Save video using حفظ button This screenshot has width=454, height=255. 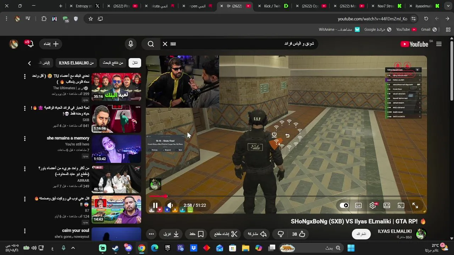[x=196, y=234]
